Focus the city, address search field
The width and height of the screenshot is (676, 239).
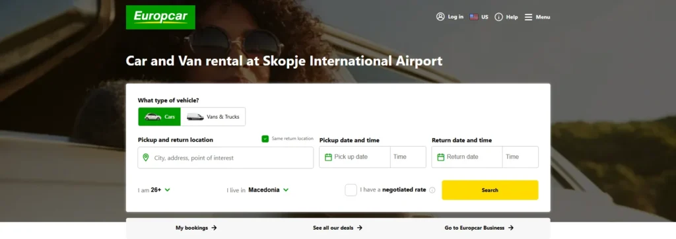[226, 158]
